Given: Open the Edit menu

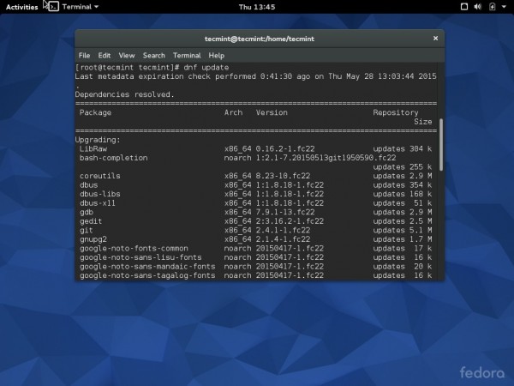Looking at the screenshot, I should [x=105, y=55].
